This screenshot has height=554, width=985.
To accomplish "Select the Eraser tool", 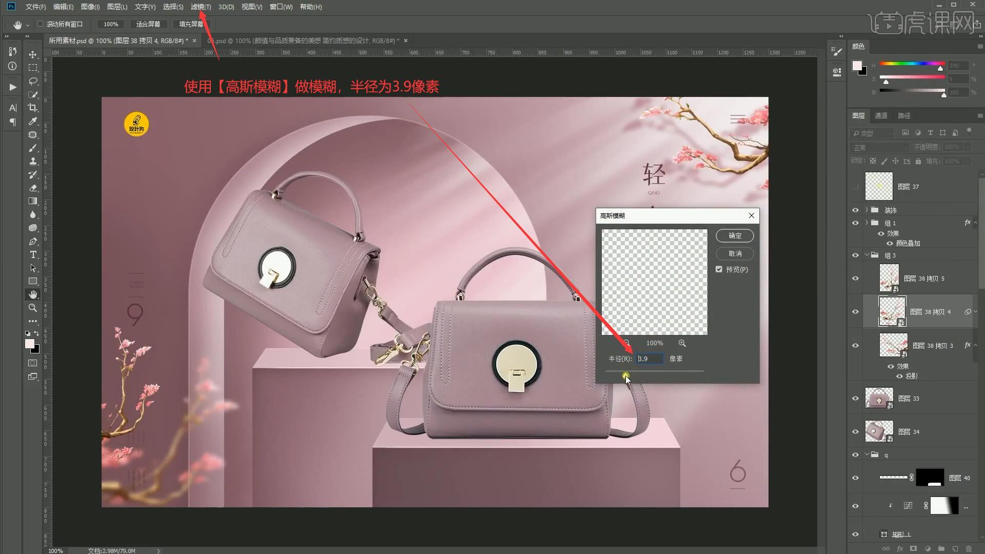I will [x=33, y=188].
